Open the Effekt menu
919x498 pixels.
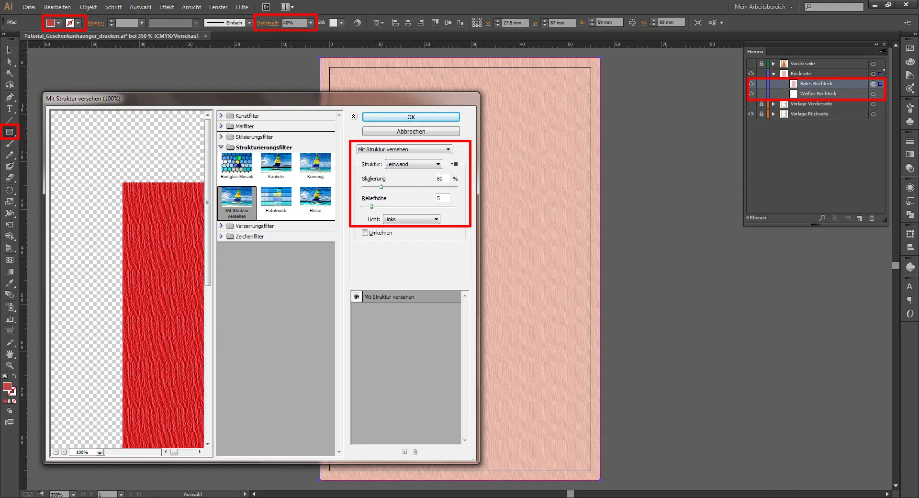coord(166,7)
